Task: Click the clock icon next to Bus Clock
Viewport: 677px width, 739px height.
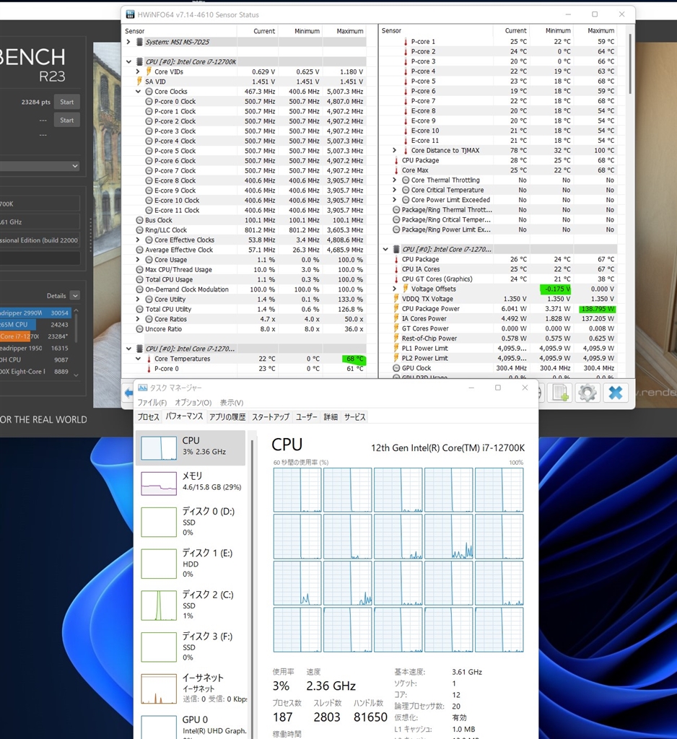Action: click(139, 220)
